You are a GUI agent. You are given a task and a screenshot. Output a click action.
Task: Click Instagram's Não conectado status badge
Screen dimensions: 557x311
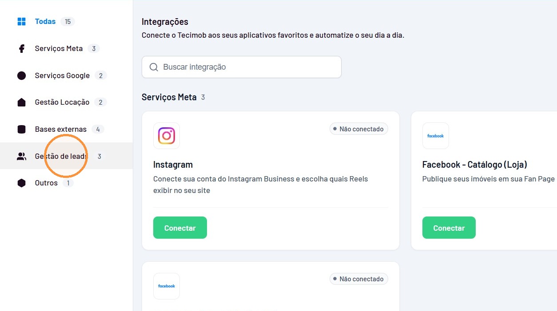click(359, 129)
